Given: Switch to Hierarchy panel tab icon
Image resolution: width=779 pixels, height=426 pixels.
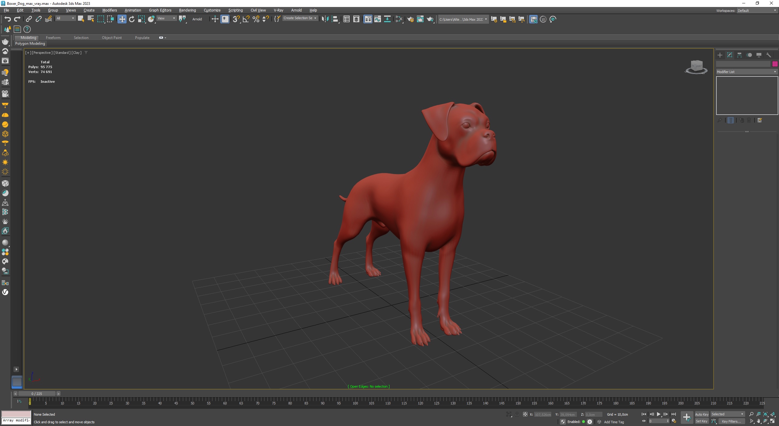Looking at the screenshot, I should pyautogui.click(x=739, y=55).
